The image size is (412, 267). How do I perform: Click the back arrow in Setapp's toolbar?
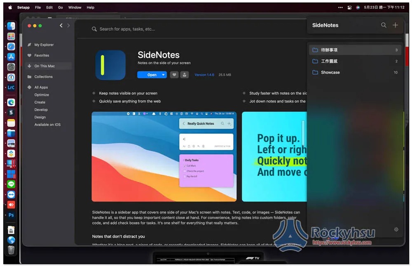[x=61, y=25]
